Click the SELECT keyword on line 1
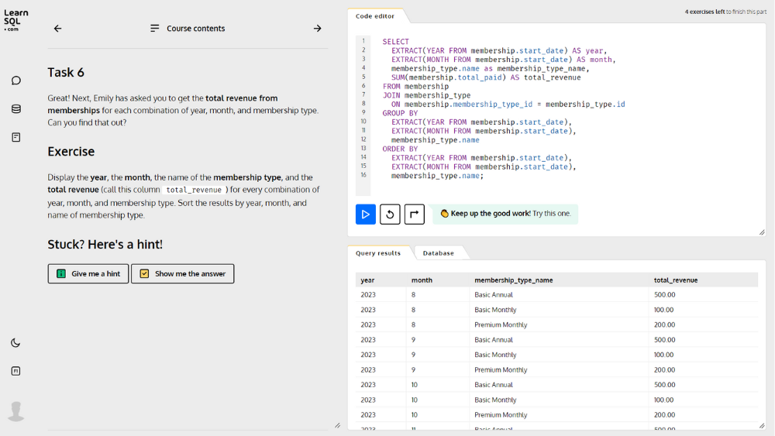This screenshot has height=436, width=775. [x=395, y=42]
